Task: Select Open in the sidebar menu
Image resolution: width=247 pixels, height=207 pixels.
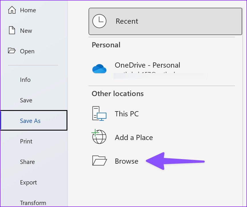Action: [27, 51]
